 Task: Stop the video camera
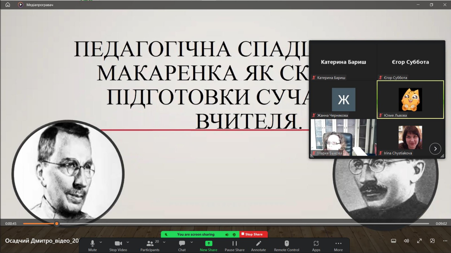pyautogui.click(x=118, y=243)
